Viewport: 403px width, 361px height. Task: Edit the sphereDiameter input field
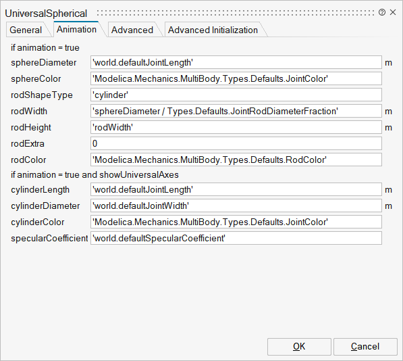[236, 62]
